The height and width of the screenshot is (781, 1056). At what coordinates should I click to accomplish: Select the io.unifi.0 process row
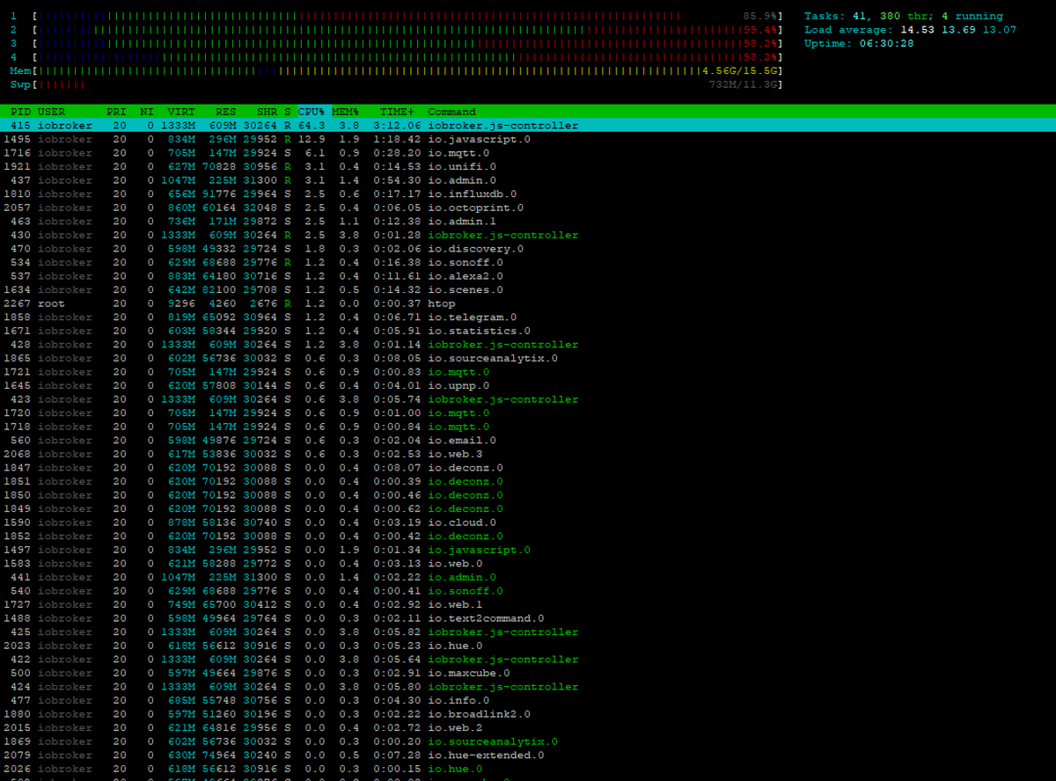[x=528, y=166]
